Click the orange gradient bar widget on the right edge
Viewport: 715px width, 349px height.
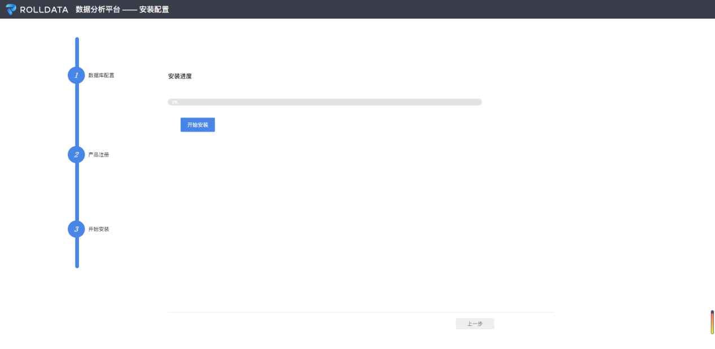pos(712,323)
